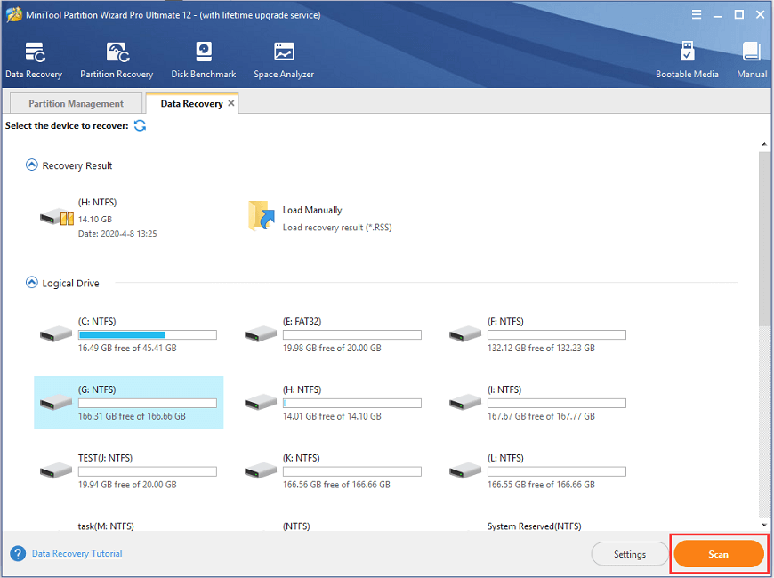Click the recovery result size "14.10 GB"

[95, 219]
